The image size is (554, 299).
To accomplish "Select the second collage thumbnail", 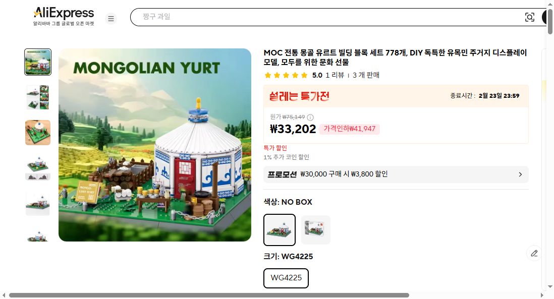I will point(38,97).
